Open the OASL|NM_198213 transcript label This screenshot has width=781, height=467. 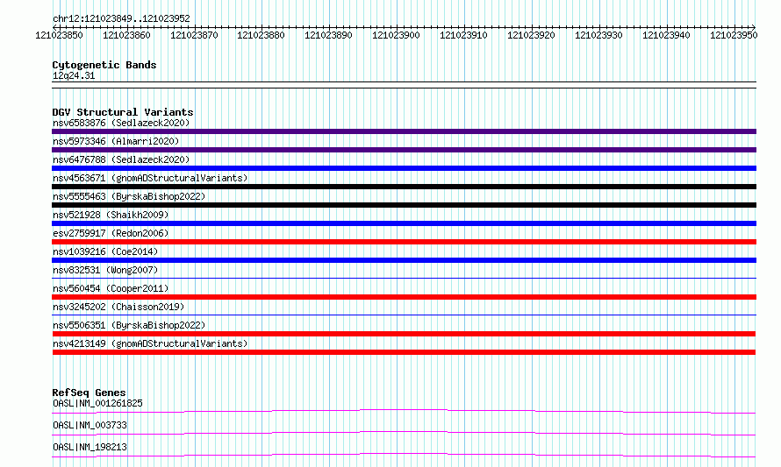(x=90, y=447)
